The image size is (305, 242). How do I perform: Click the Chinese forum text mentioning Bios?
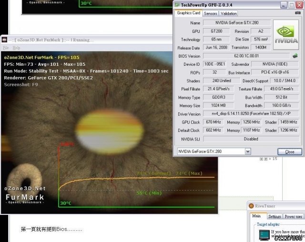tap(51, 229)
